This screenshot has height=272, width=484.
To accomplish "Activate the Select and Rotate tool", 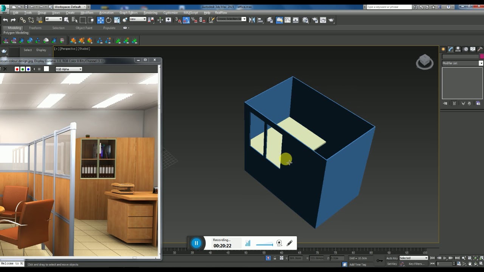I will (x=109, y=20).
